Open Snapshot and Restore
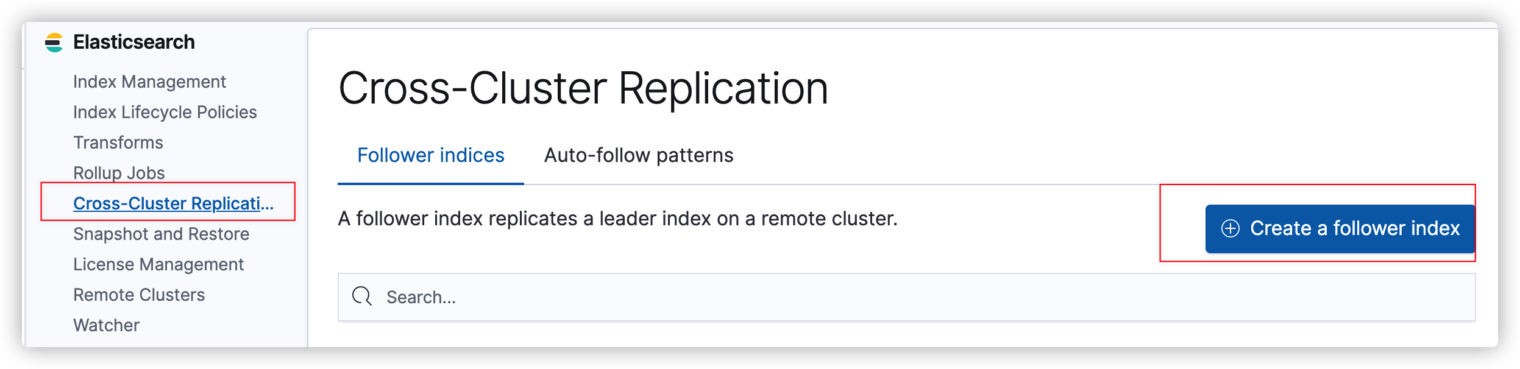The width and height of the screenshot is (1520, 369). pos(161,233)
